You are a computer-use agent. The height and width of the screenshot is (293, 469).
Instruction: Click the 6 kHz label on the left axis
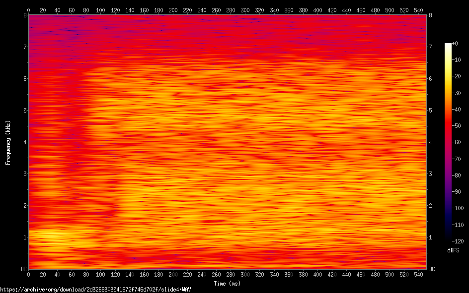(24, 78)
